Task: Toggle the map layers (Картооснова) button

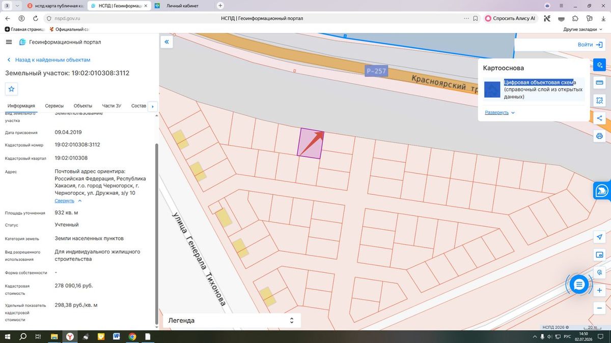Action: 599,65
